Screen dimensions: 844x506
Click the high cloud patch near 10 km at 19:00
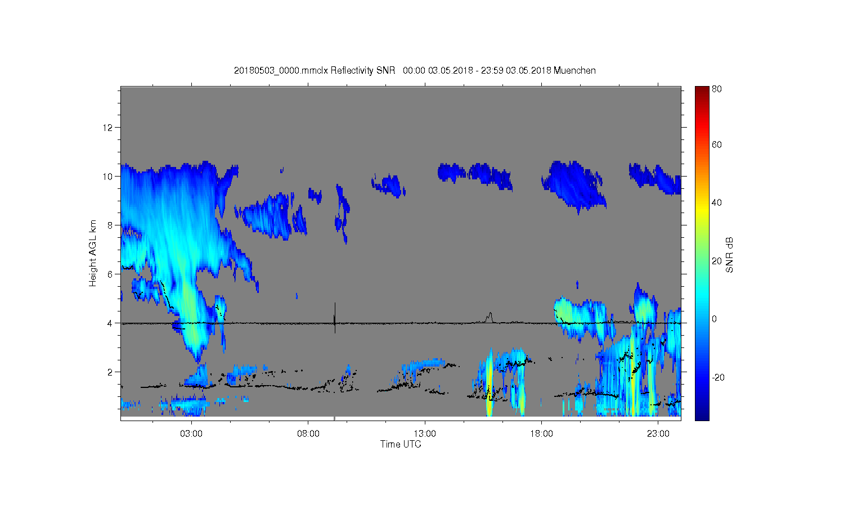point(574,186)
